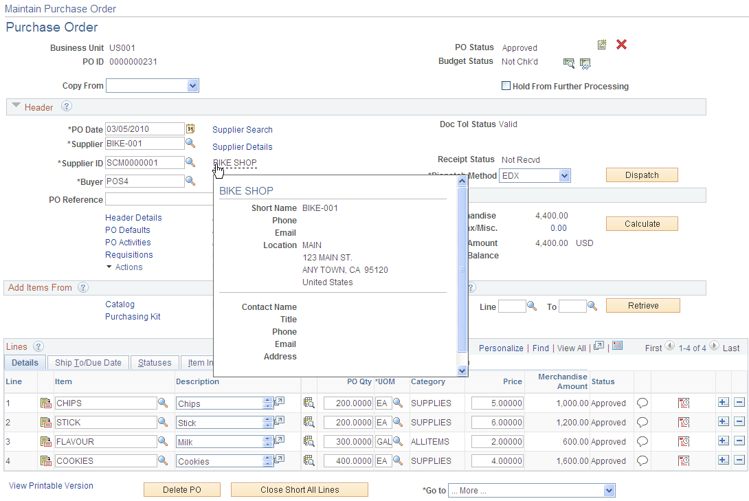The image size is (749, 501).
Task: Click the Supplier lookup magnifier icon
Action: (x=190, y=143)
